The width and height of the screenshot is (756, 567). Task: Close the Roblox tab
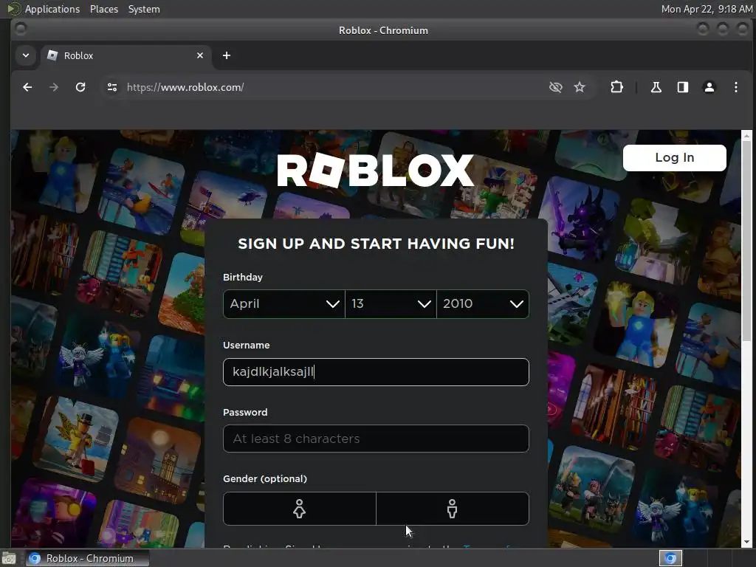point(200,55)
